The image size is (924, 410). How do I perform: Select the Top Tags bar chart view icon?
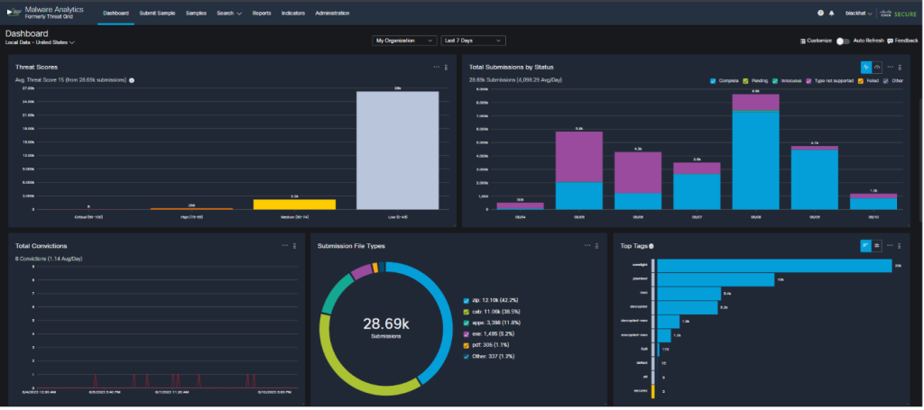865,245
